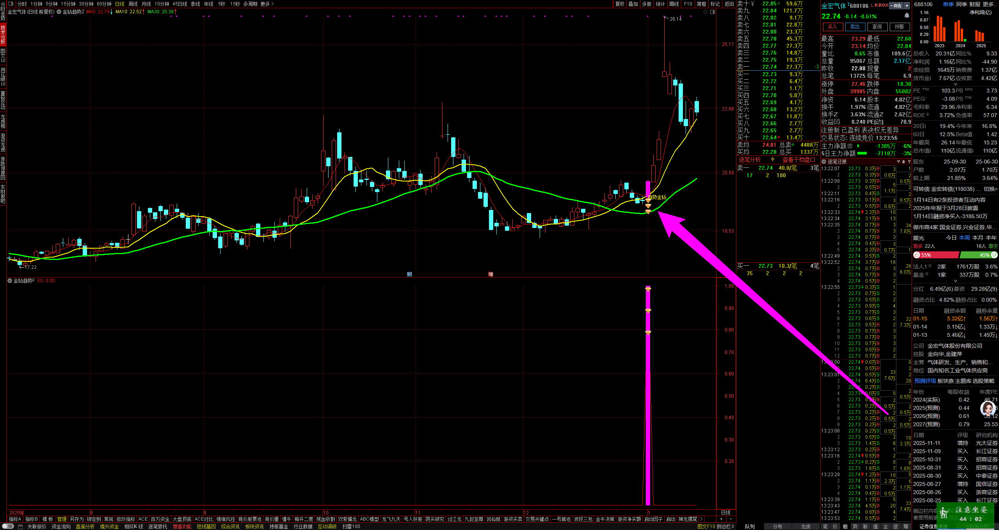Click the red 55% bullish sentiment bar

point(936,255)
